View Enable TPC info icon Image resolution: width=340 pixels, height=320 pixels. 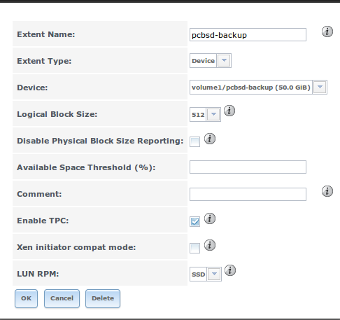point(210,218)
